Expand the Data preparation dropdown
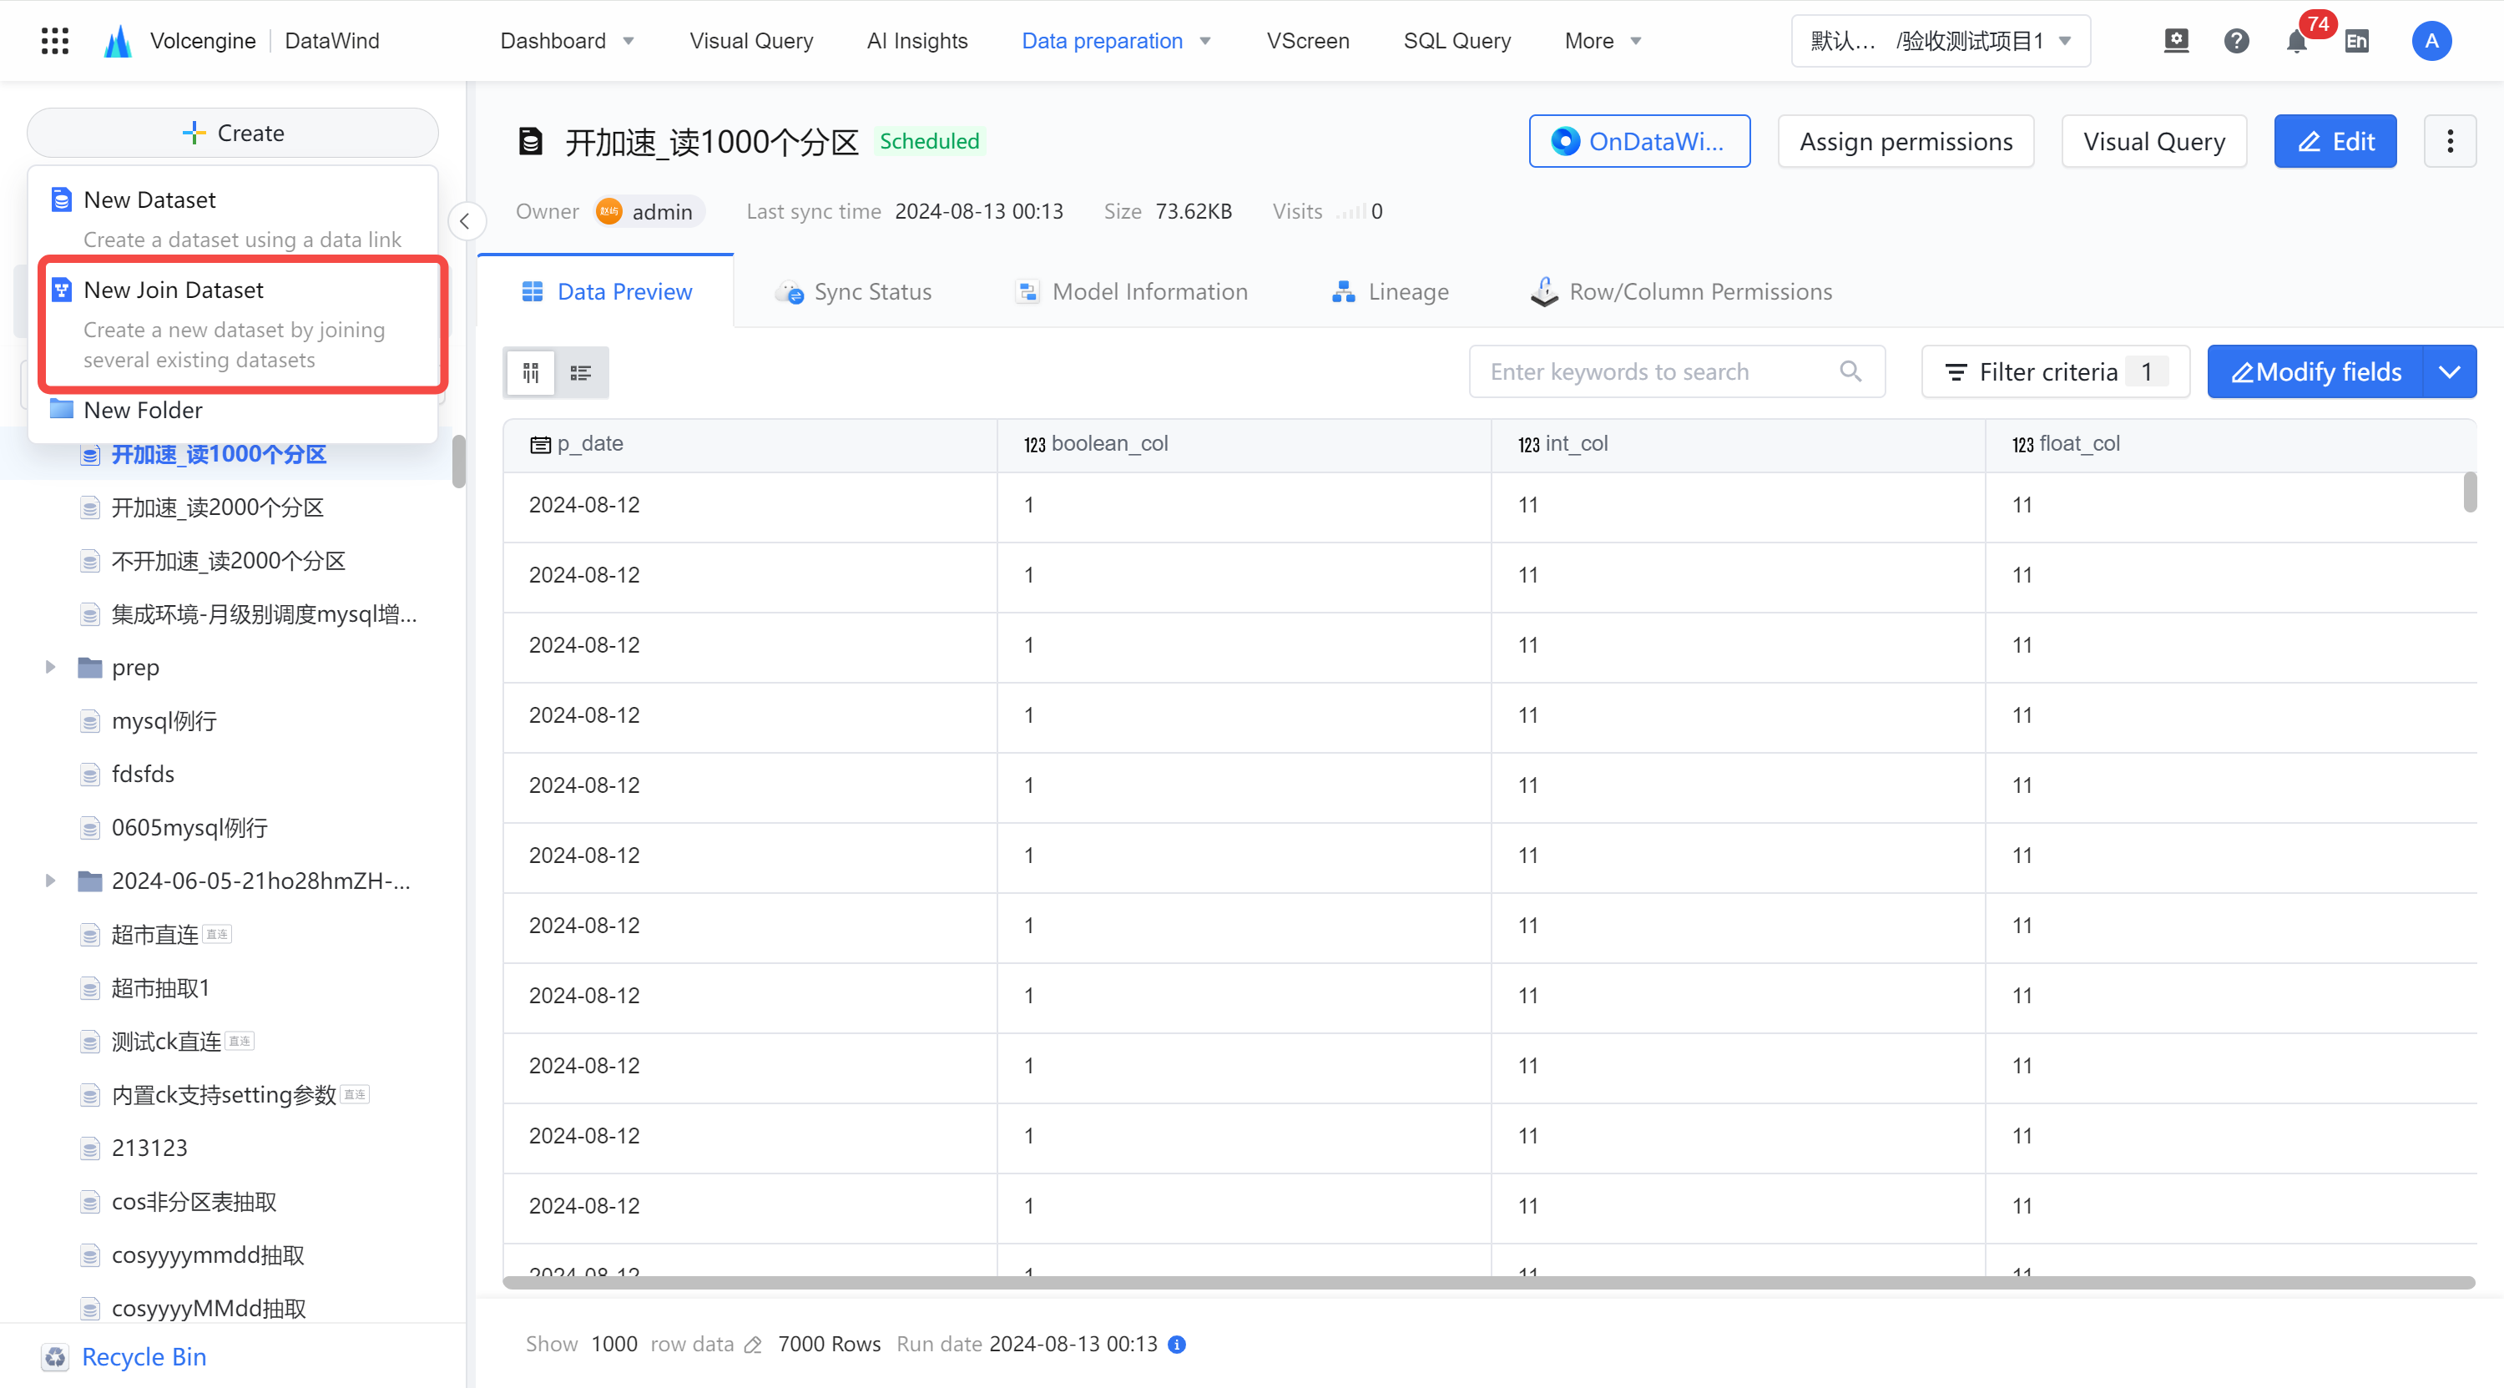Screen dimensions: 2504x1388 coord(1205,41)
